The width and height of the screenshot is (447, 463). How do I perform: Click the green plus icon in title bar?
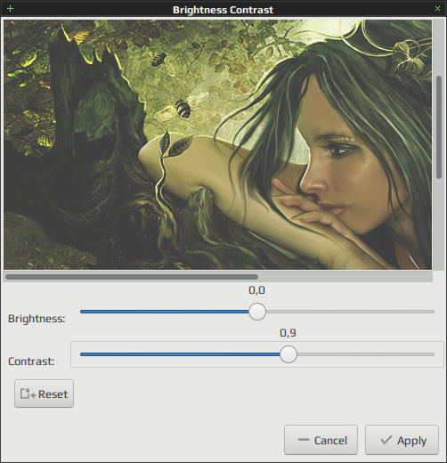coord(10,9)
